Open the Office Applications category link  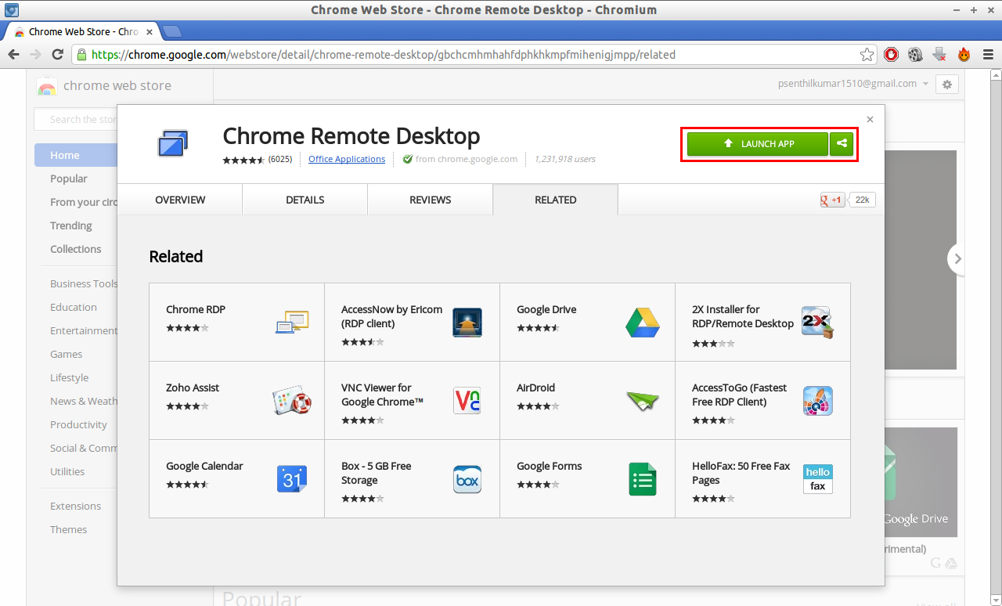pos(347,159)
